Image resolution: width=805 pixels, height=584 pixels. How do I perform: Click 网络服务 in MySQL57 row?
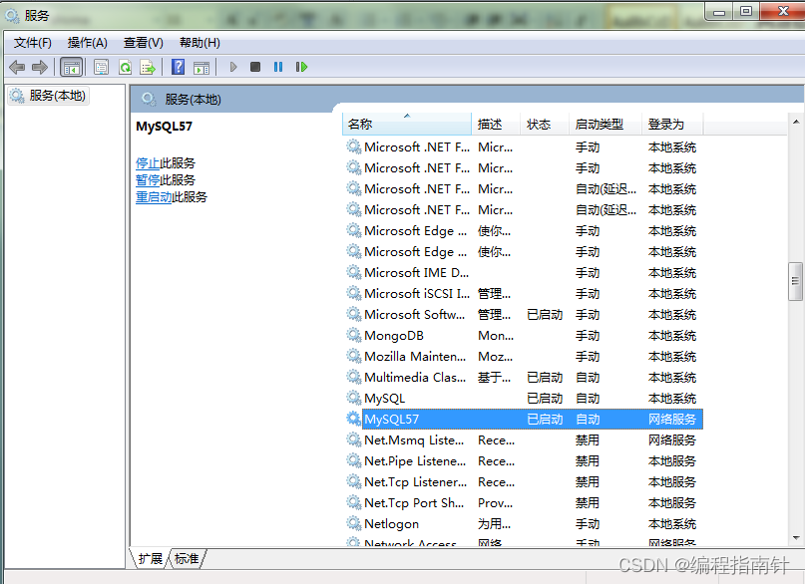point(672,419)
